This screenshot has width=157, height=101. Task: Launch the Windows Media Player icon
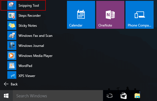[x=12, y=56]
